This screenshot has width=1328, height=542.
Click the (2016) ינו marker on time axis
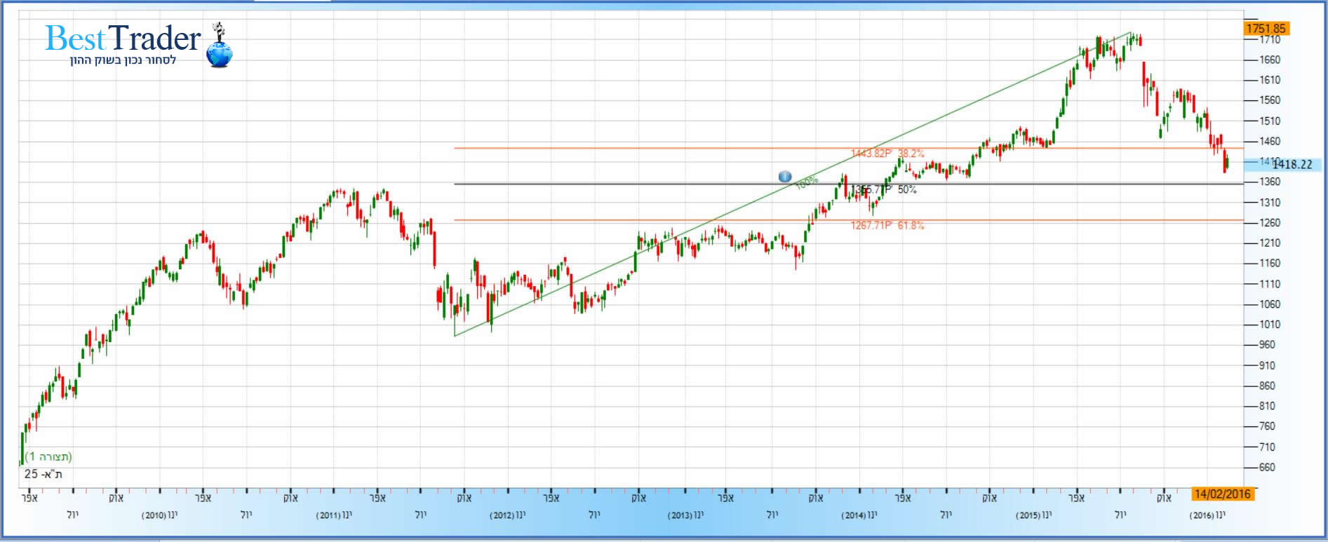point(1207,515)
